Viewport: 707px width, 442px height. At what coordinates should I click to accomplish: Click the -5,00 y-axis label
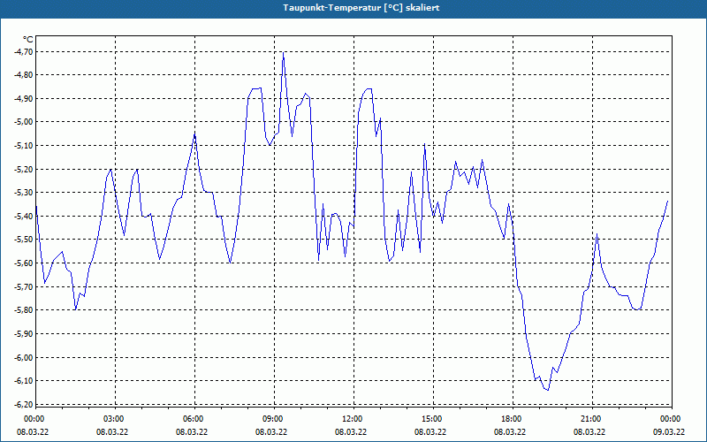click(24, 122)
